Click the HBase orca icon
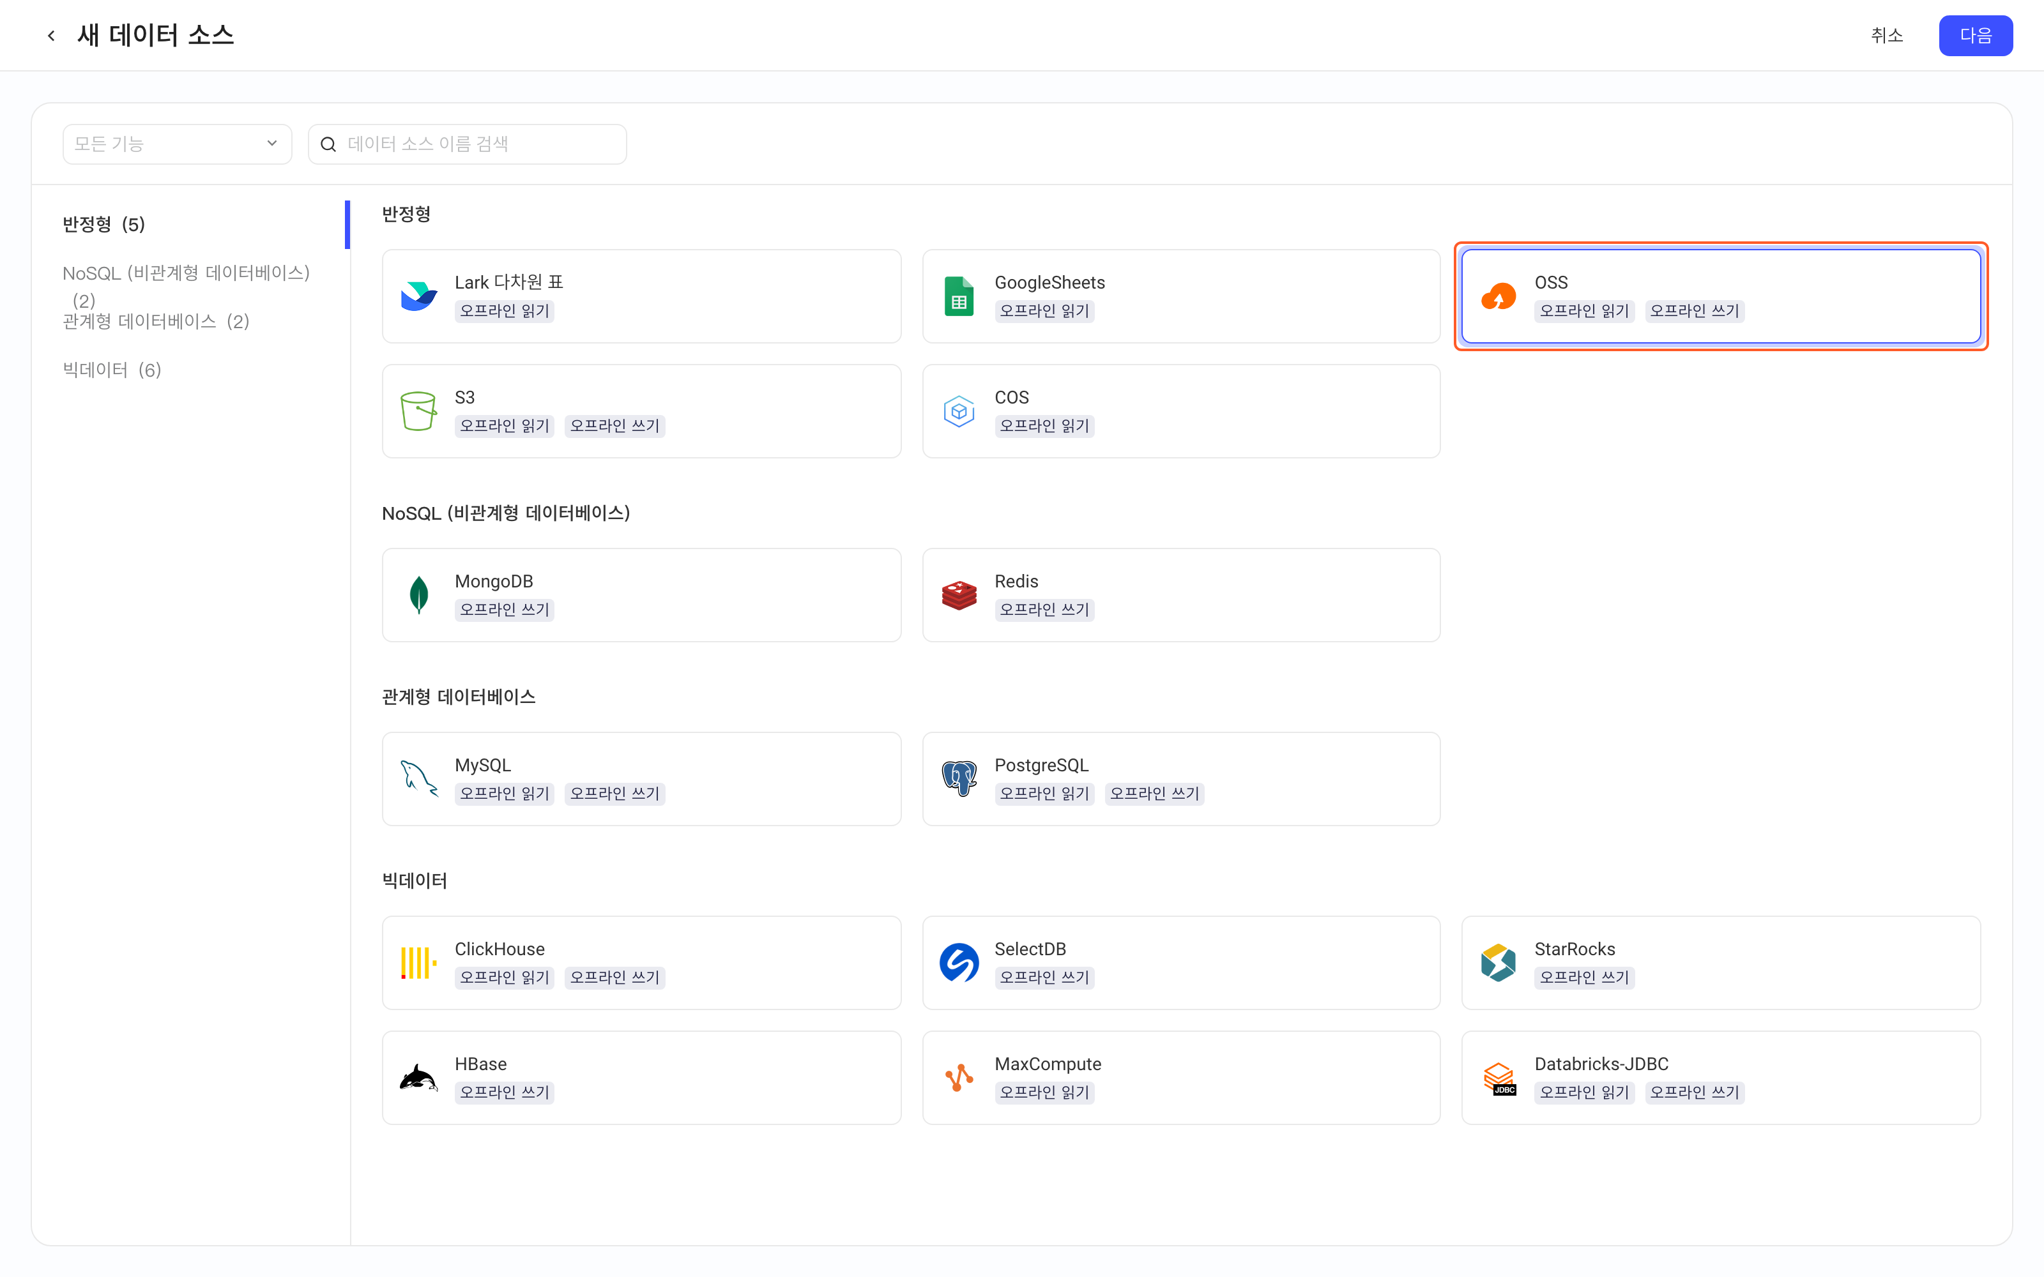The height and width of the screenshot is (1277, 2044). click(419, 1078)
